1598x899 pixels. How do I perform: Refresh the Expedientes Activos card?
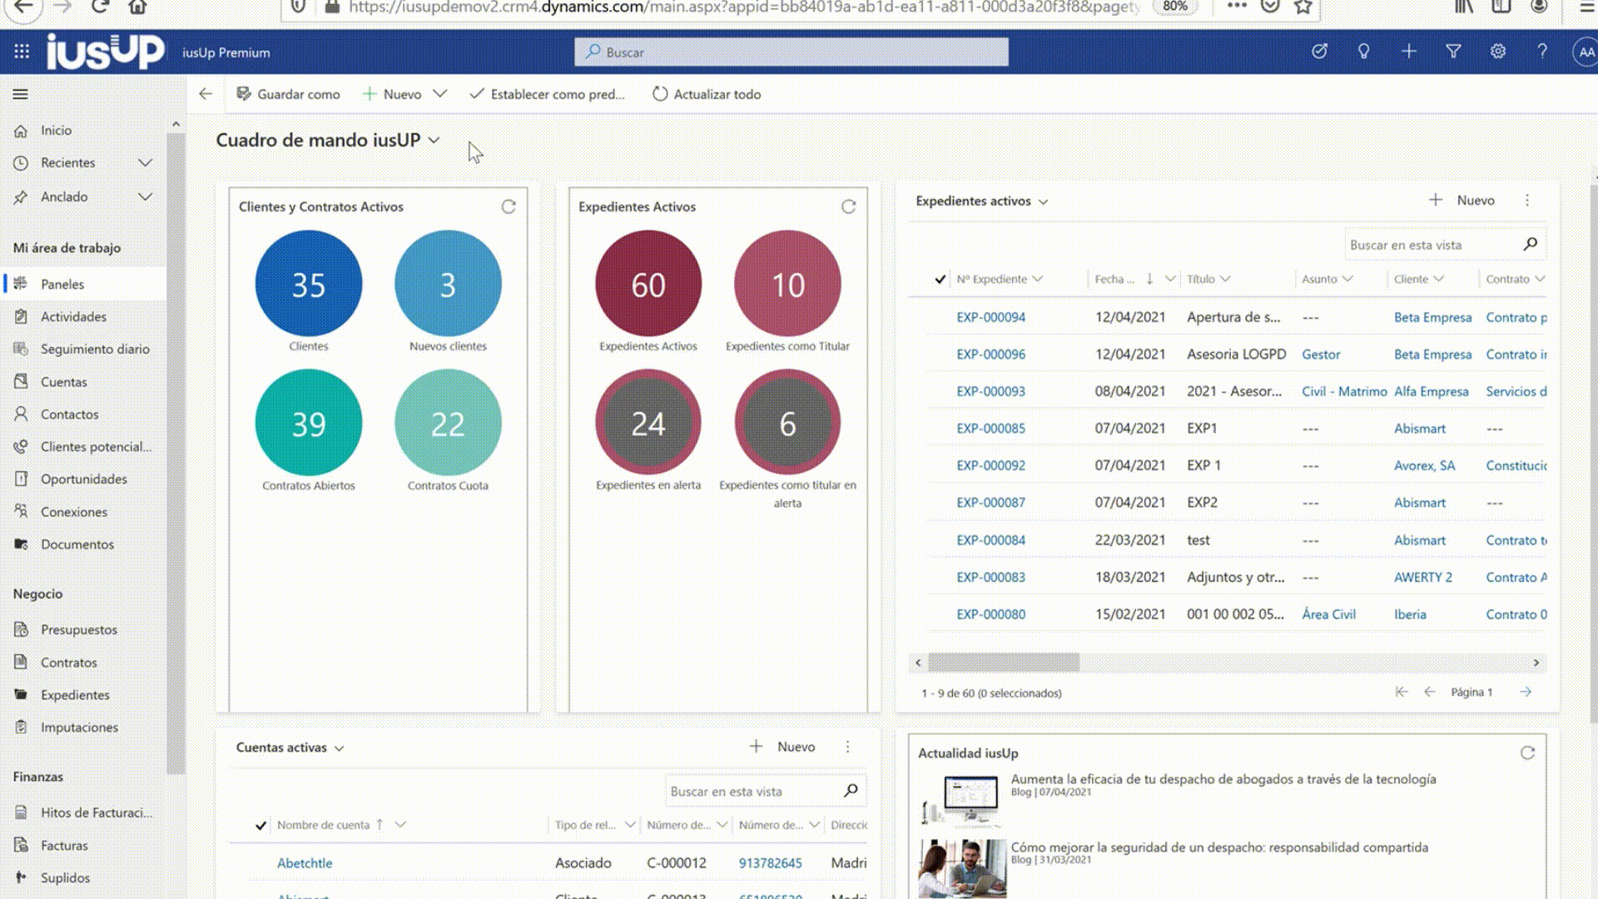[x=848, y=206]
